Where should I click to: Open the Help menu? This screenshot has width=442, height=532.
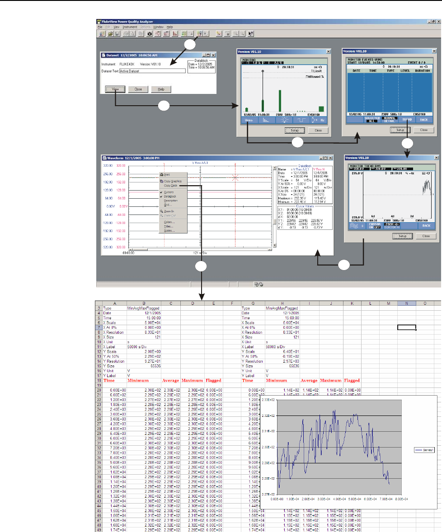point(170,27)
